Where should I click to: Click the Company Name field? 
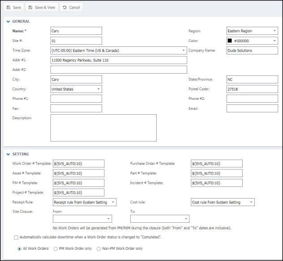point(252,50)
